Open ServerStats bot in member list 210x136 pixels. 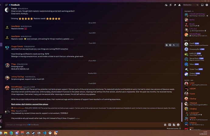coord(196,59)
